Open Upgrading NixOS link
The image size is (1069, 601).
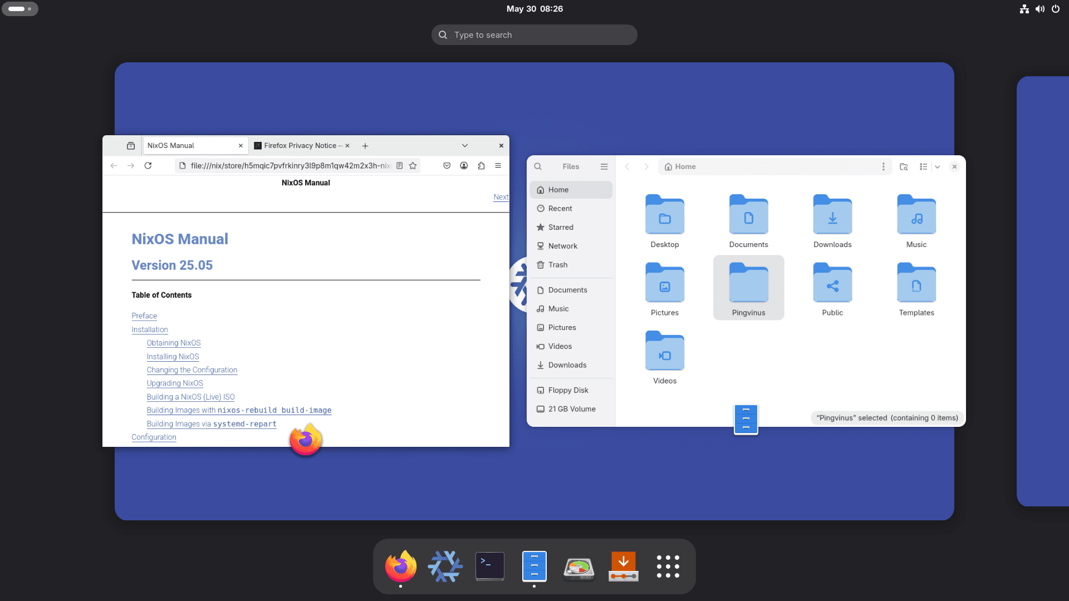click(175, 383)
